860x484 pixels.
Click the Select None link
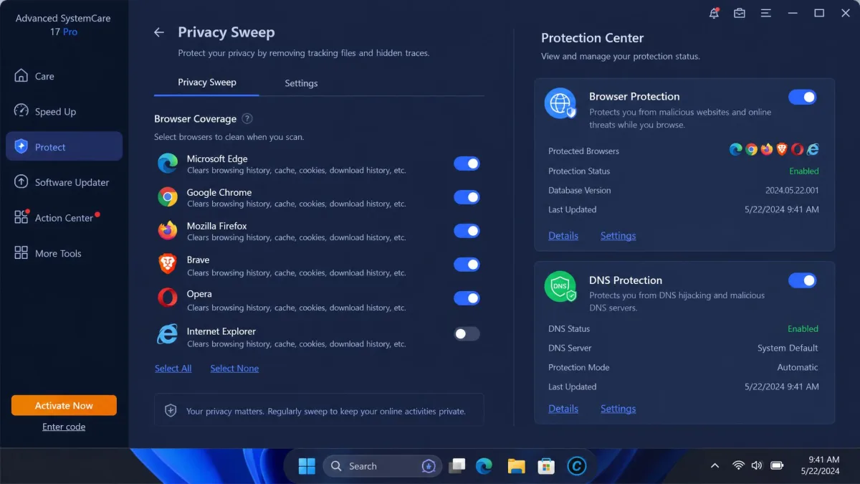pyautogui.click(x=234, y=369)
